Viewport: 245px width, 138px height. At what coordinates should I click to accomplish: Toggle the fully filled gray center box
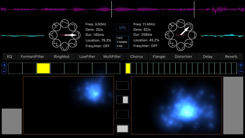click(122, 129)
